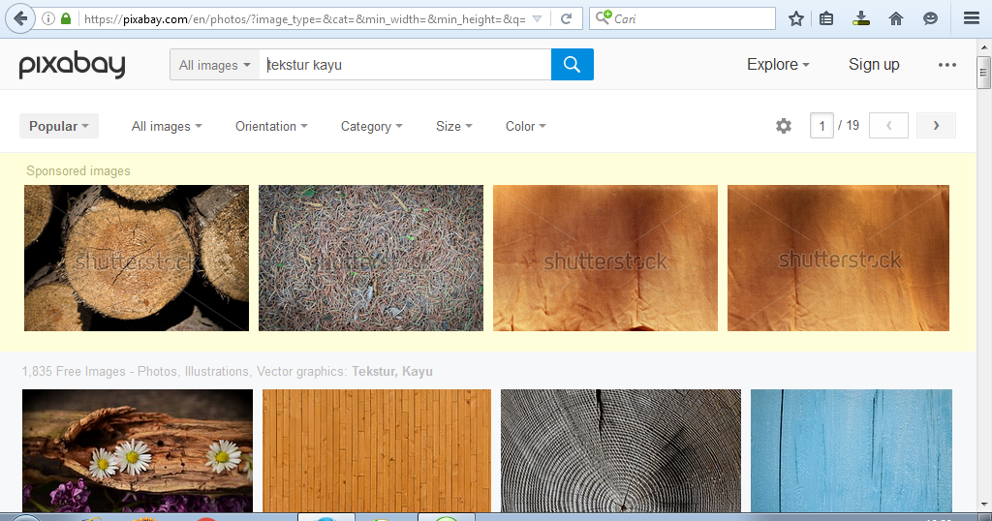Viewport: 992px width, 521px height.
Task: Open search settings gear icon
Action: [783, 126]
